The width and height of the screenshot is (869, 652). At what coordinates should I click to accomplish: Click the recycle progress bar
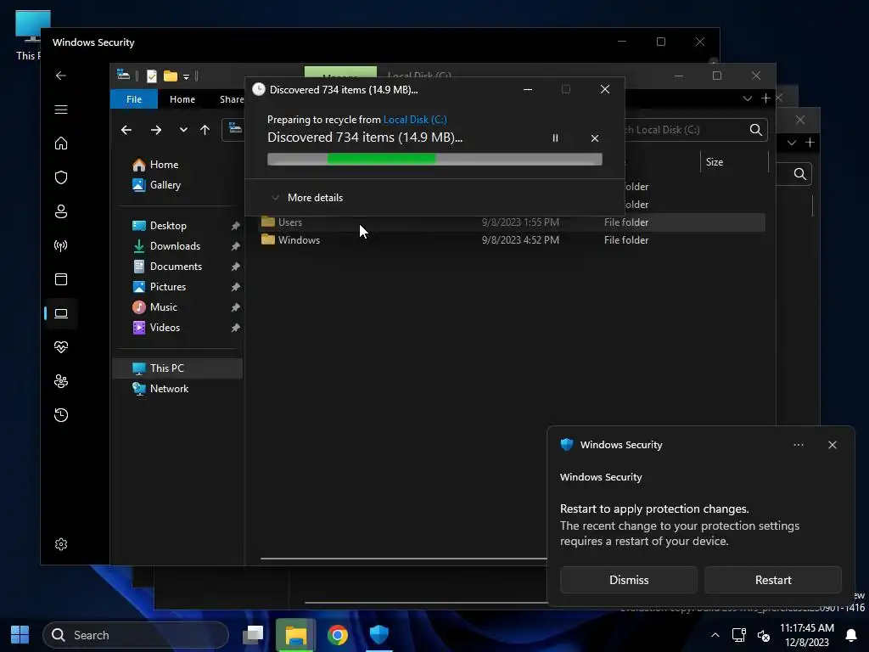(434, 160)
